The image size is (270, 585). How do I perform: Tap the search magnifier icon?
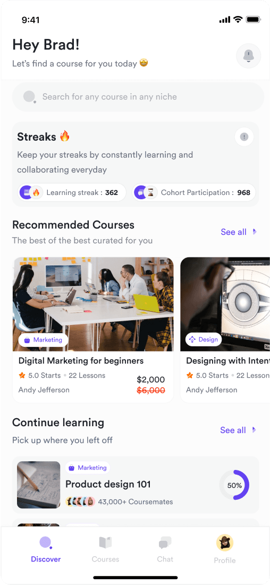tap(29, 96)
